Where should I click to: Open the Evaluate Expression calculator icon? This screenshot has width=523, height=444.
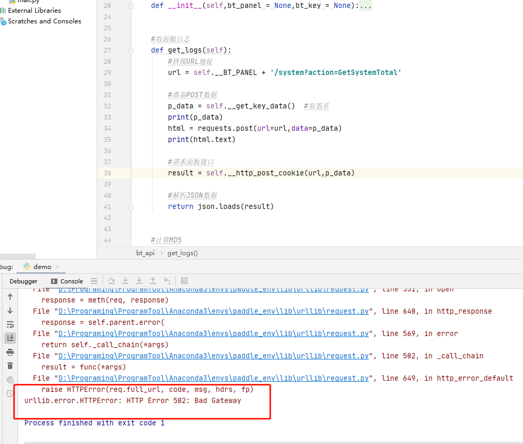coord(184,281)
